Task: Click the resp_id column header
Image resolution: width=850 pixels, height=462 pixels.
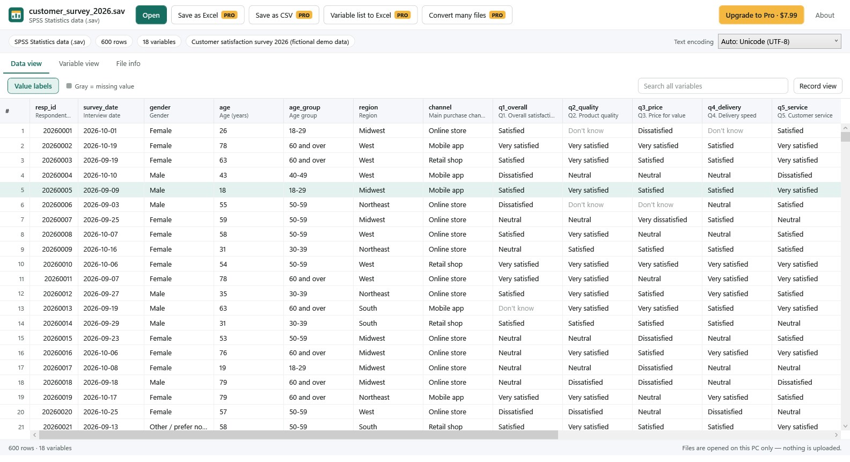Action: [54, 111]
